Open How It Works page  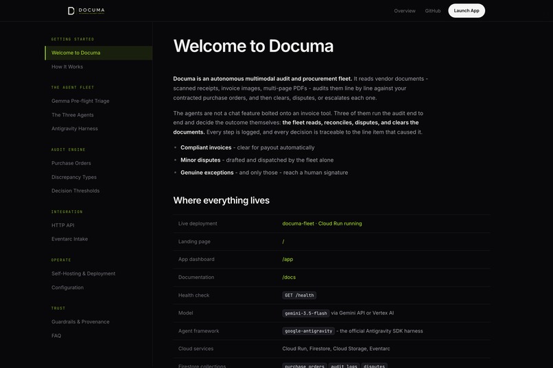pyautogui.click(x=67, y=66)
